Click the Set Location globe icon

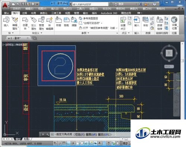point(174,23)
